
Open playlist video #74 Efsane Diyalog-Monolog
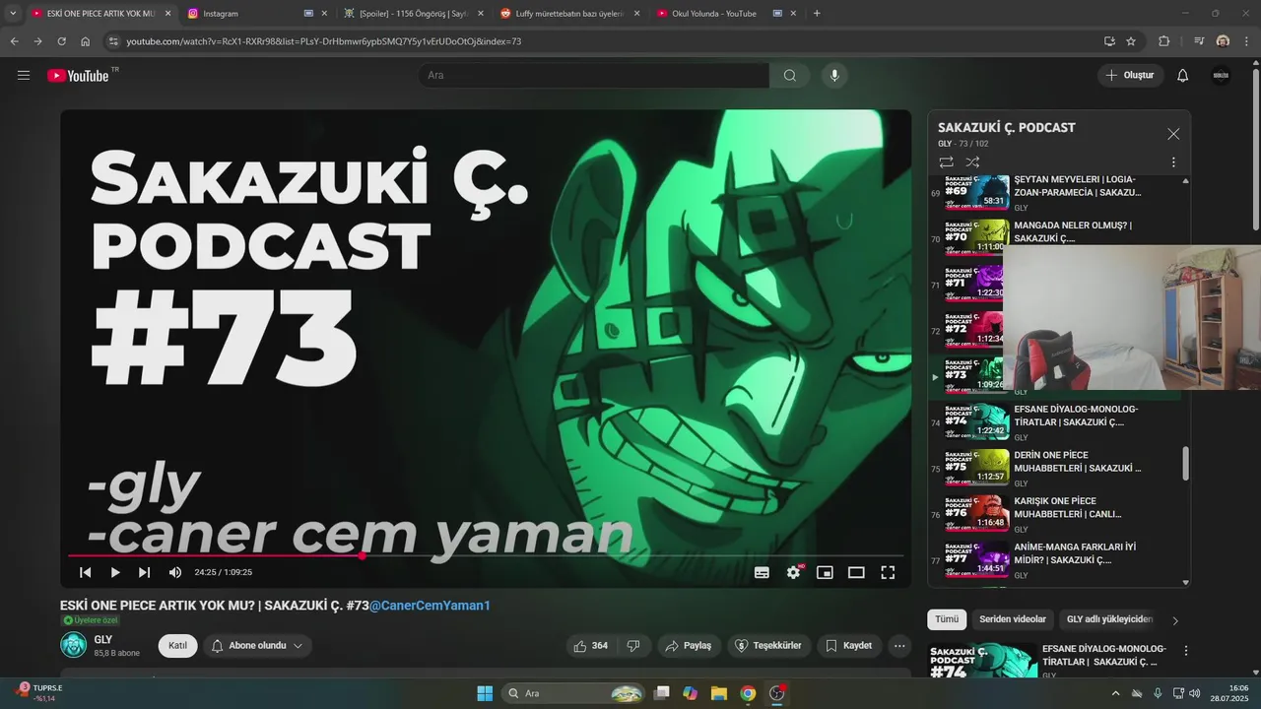1054,422
